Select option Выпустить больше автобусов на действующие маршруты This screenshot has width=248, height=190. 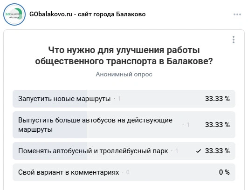[124, 125]
